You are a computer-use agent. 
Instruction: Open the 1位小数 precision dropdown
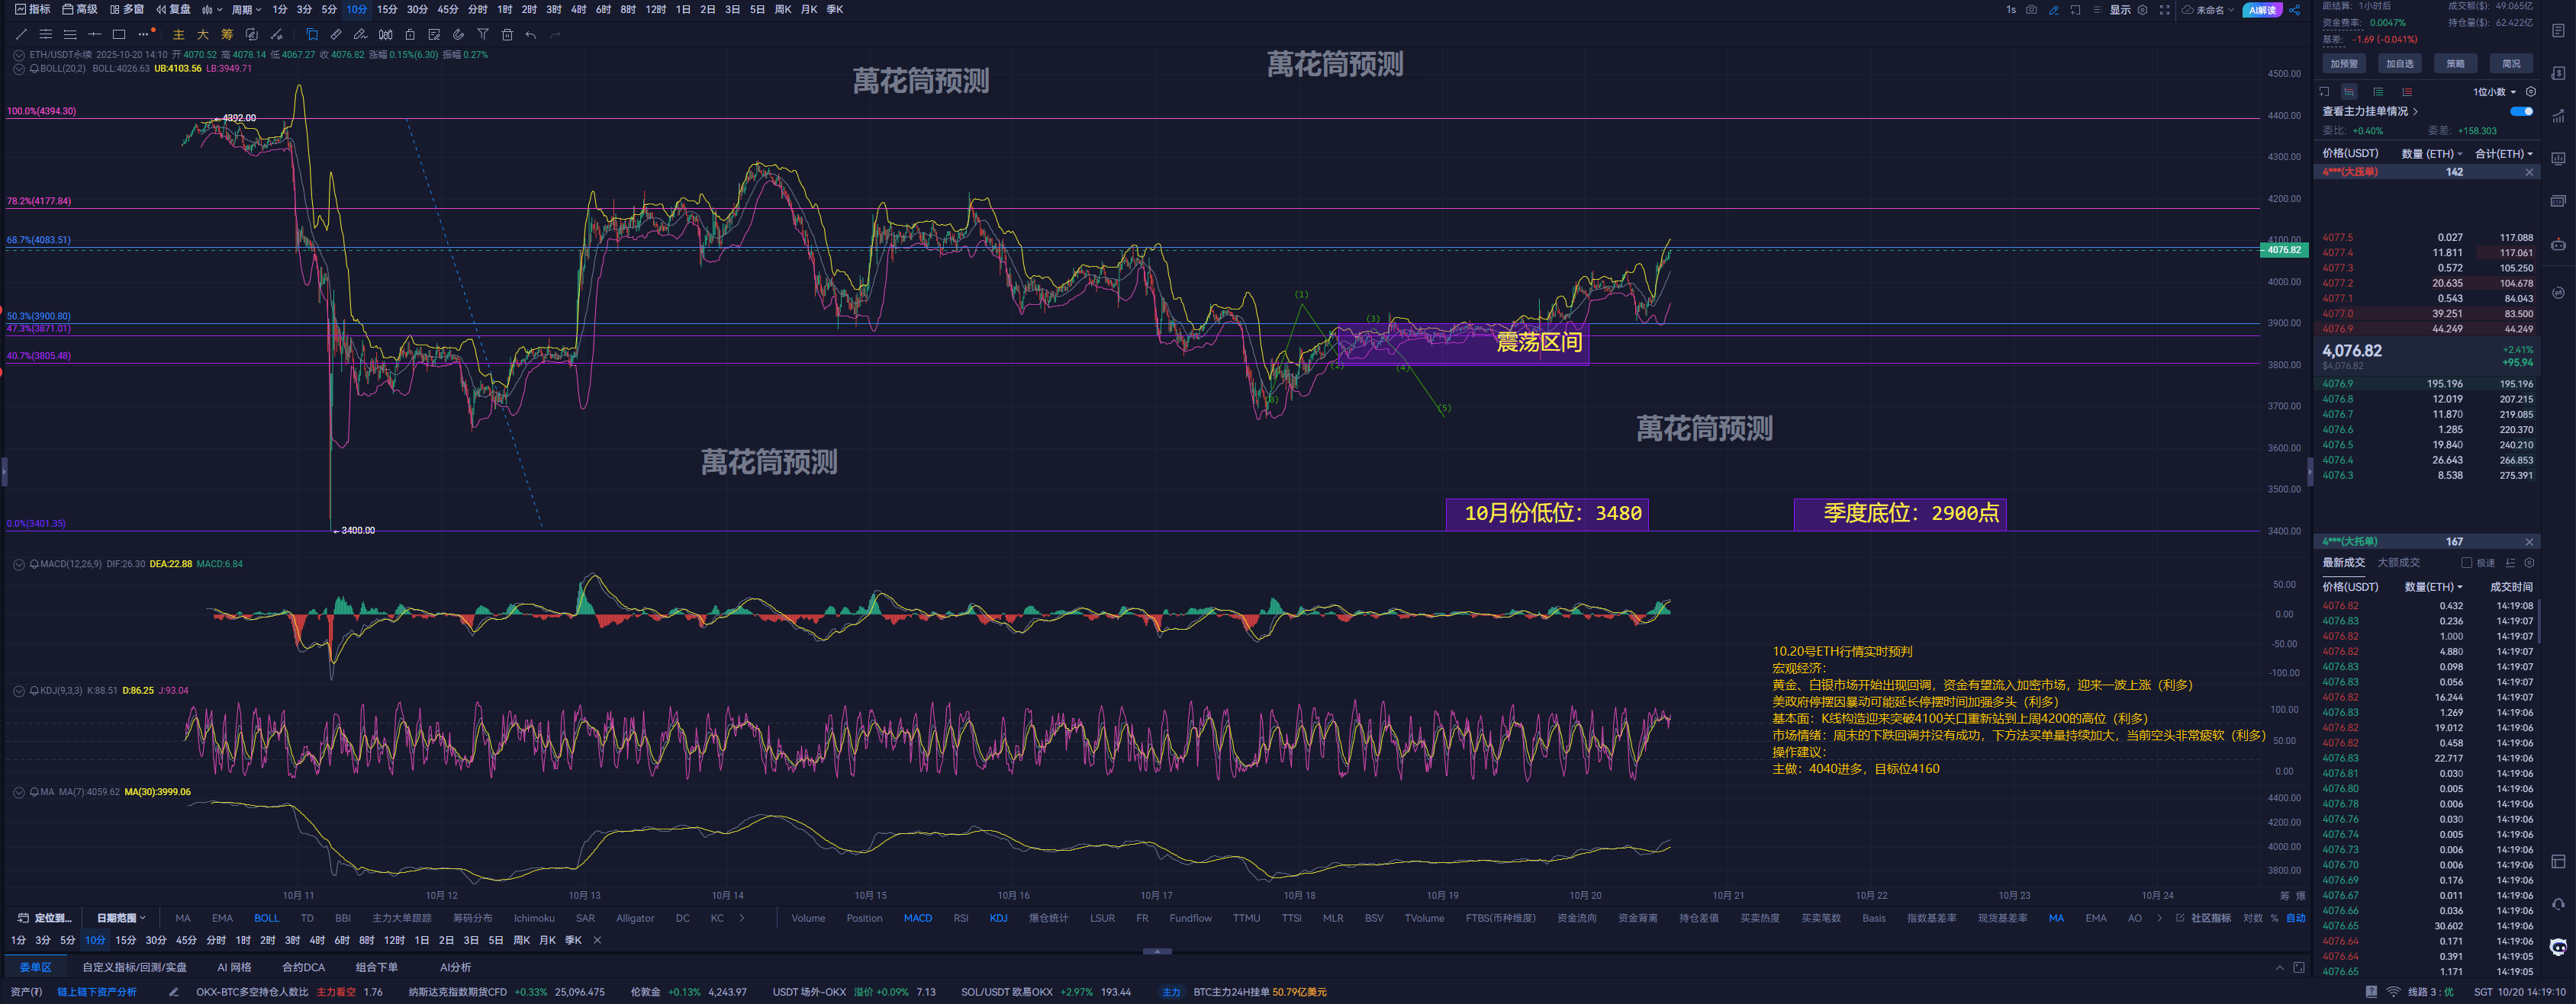tap(2494, 92)
